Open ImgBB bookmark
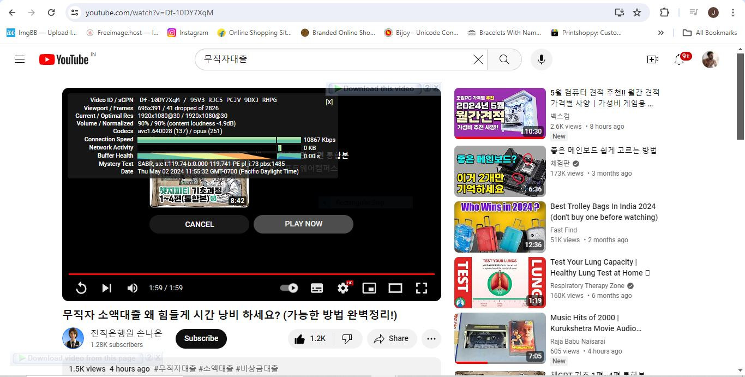 42,33
